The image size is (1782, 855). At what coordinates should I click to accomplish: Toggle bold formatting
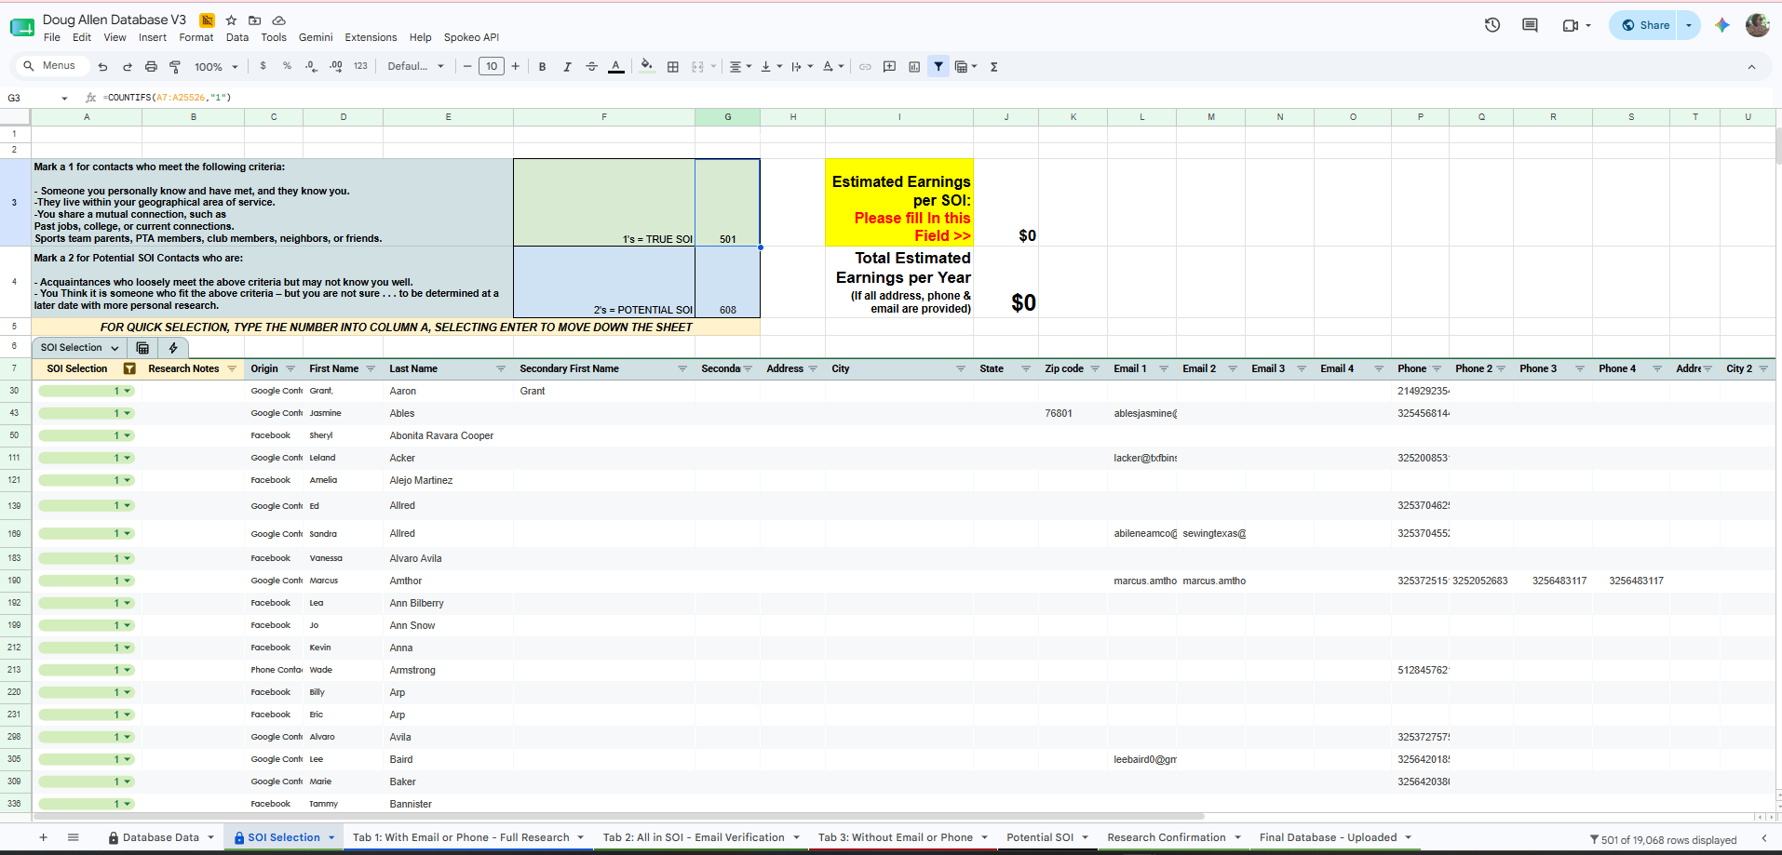pos(542,67)
